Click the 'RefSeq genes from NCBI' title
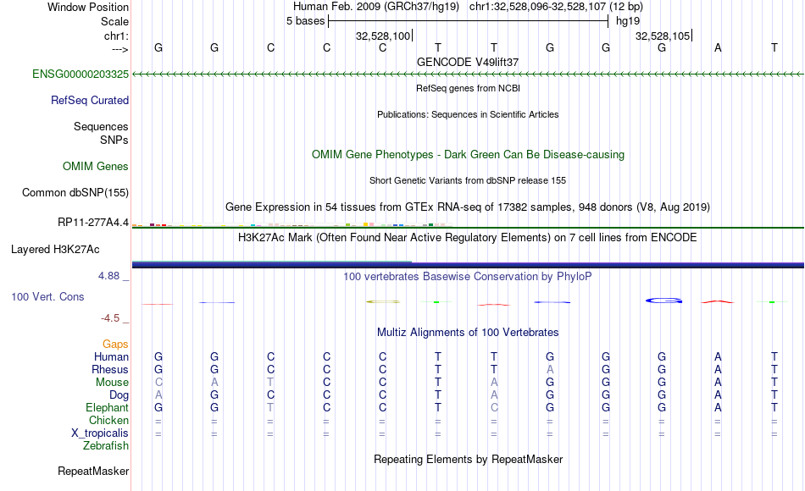This screenshot has height=491, width=805. click(469, 88)
